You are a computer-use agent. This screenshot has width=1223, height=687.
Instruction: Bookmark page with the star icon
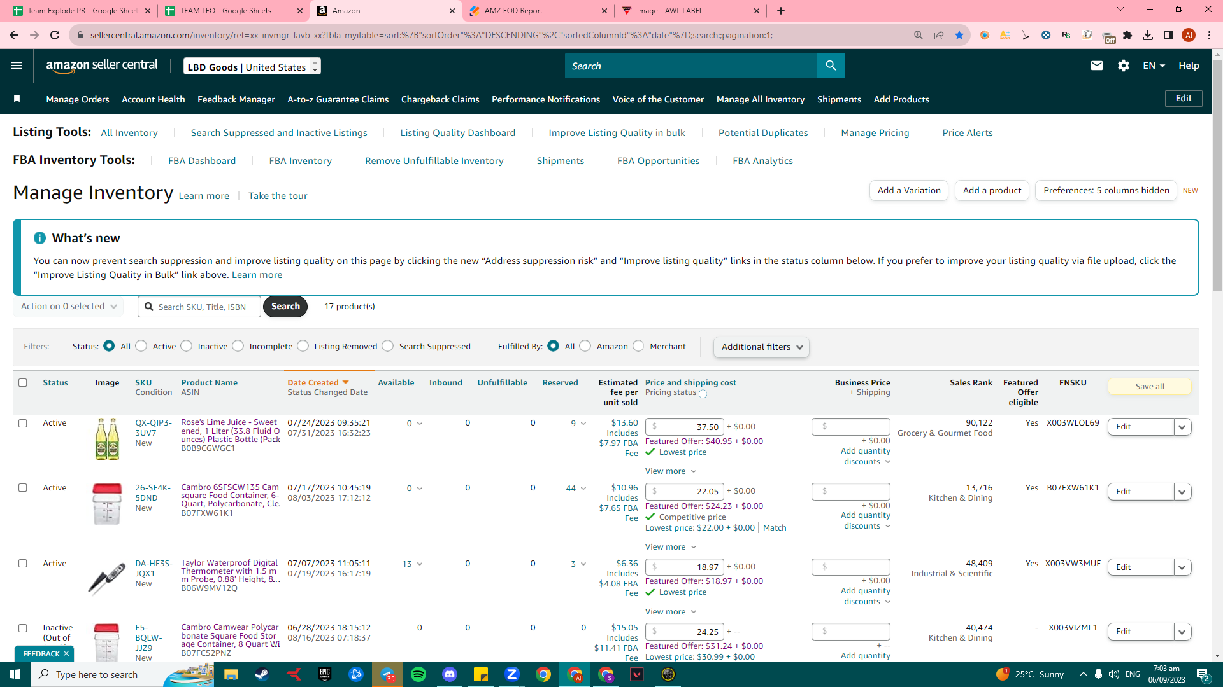click(x=959, y=35)
